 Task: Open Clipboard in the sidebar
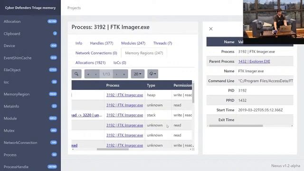pyautogui.click(x=30, y=34)
